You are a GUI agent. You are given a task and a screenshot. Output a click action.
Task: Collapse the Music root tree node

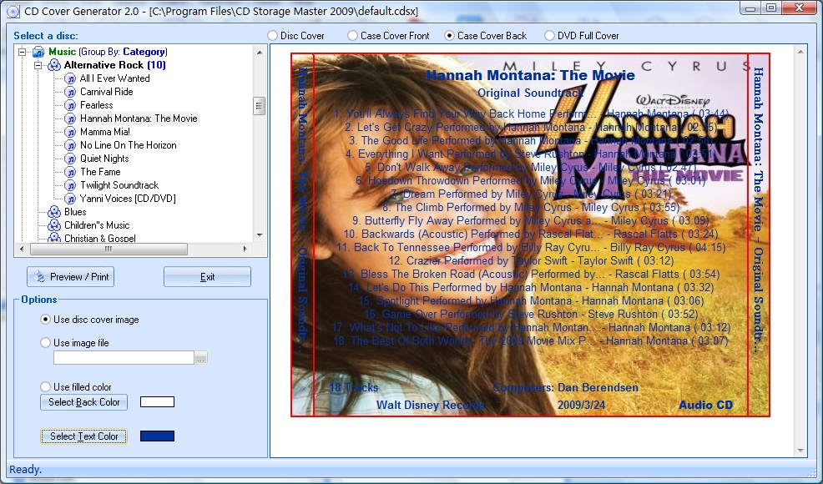tap(22, 52)
